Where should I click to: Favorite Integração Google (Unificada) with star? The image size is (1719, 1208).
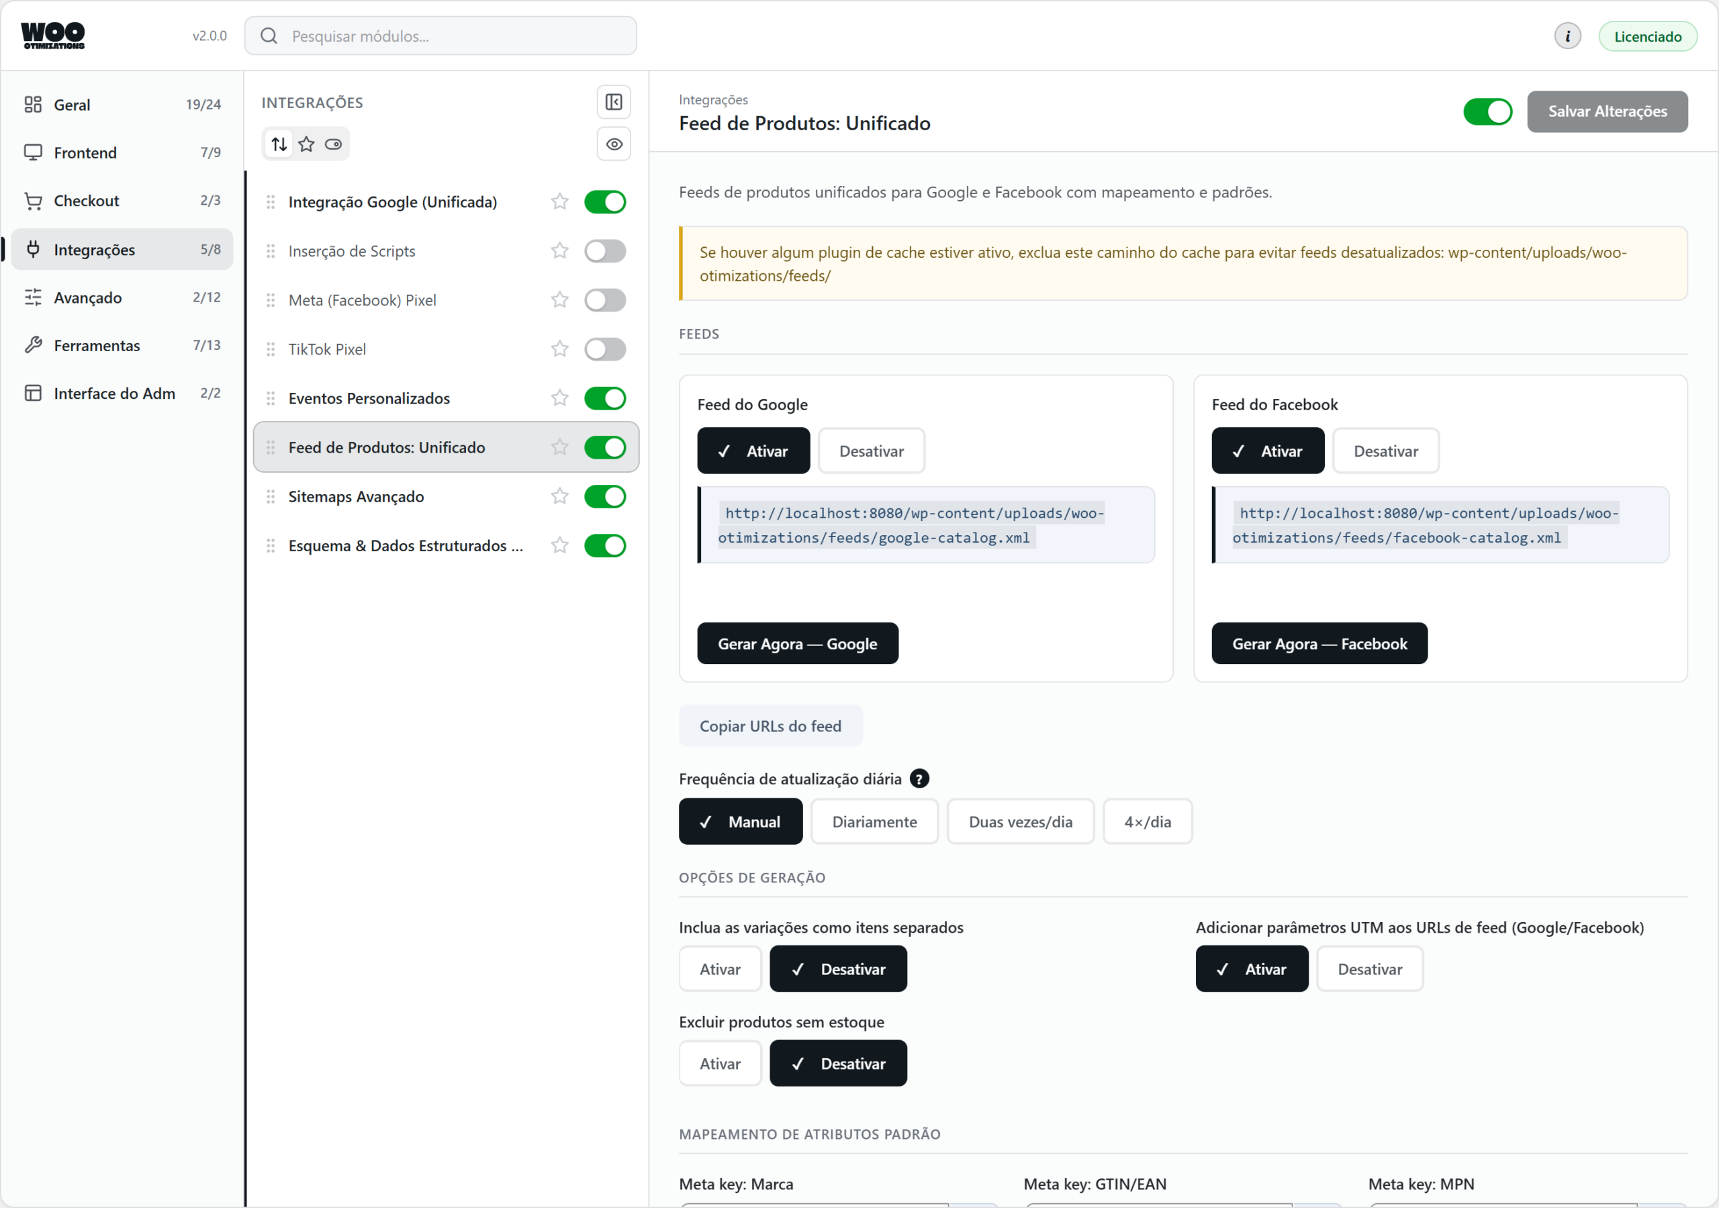pyautogui.click(x=559, y=201)
